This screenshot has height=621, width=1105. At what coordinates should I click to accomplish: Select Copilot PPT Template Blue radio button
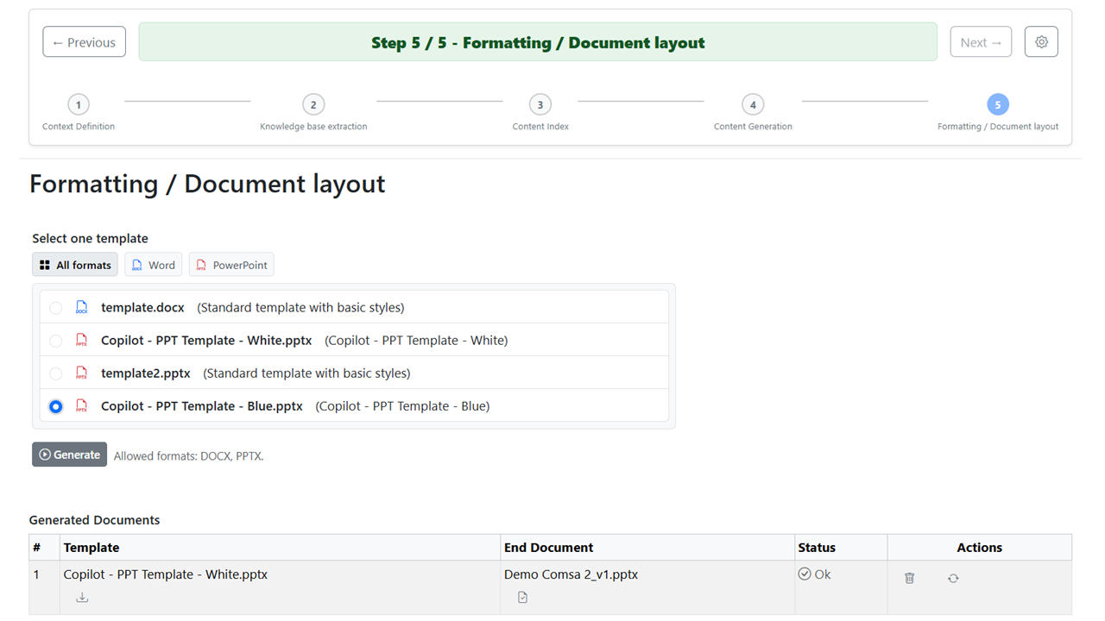pos(55,406)
